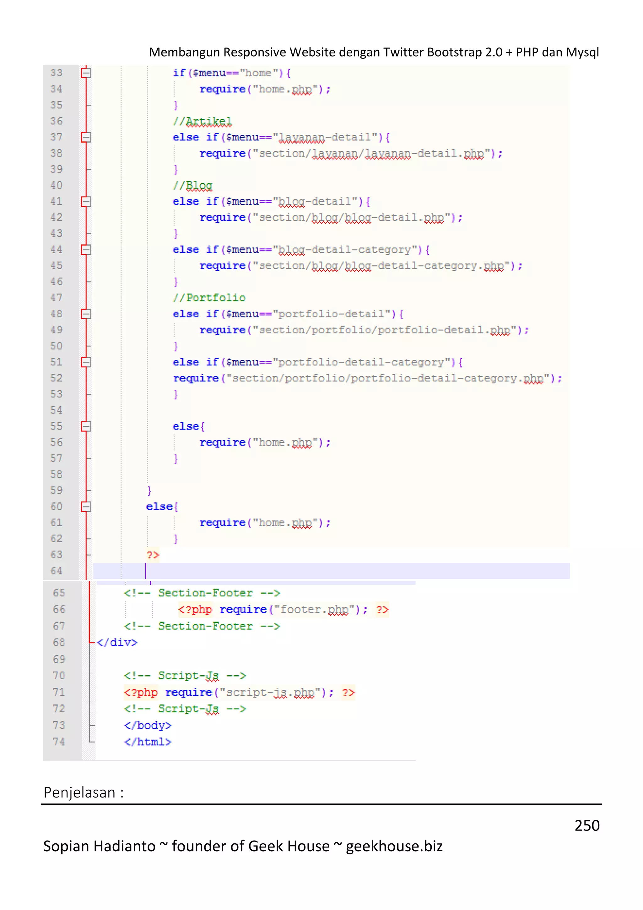Click require("home.php") on line 34
The height and width of the screenshot is (910, 643).
click(x=265, y=89)
